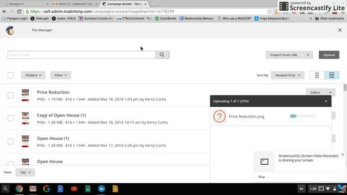
Task: Click the file list vertical scrollbar
Action: pyautogui.click(x=345, y=88)
